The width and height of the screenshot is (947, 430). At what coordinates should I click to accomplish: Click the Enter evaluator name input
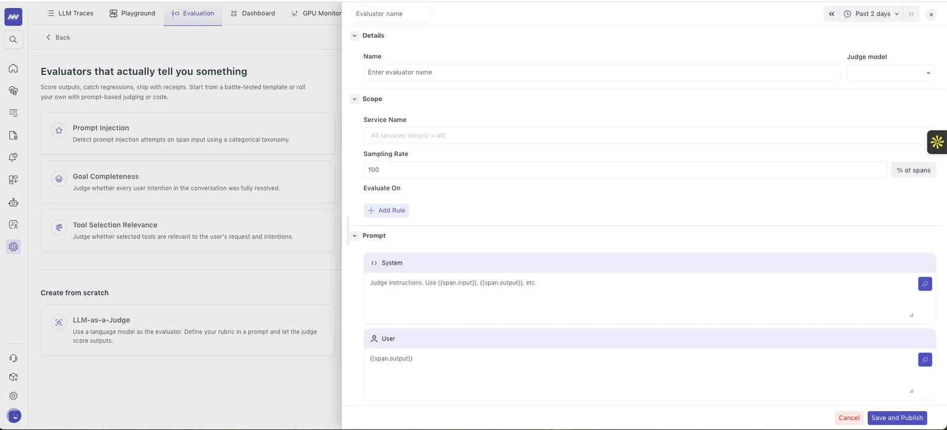pos(602,72)
